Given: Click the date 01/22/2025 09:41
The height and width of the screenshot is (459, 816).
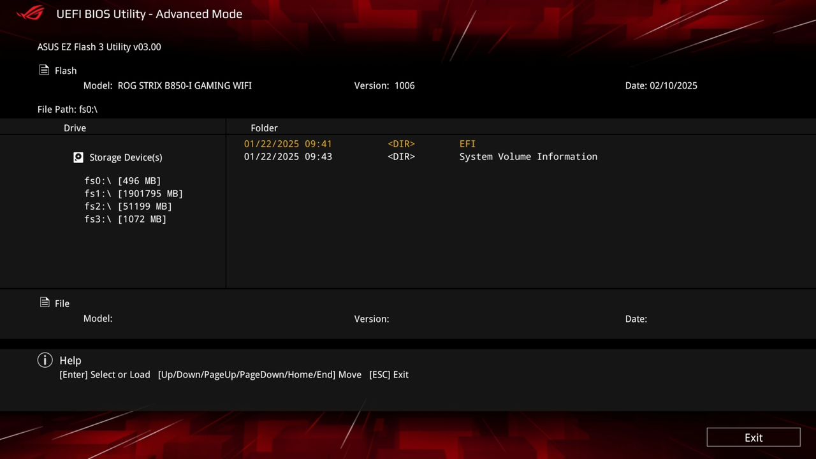Looking at the screenshot, I should (x=288, y=144).
